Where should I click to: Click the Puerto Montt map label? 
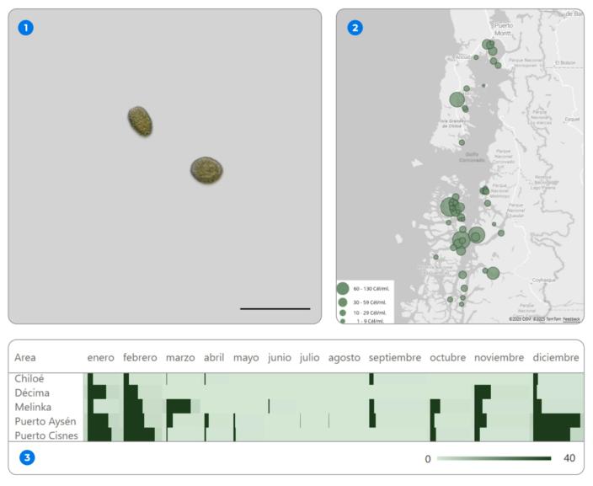point(505,30)
